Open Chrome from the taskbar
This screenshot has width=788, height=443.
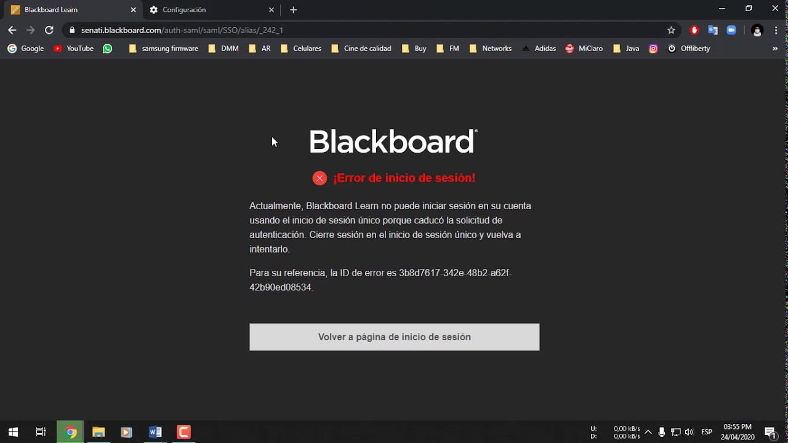pyautogui.click(x=70, y=432)
